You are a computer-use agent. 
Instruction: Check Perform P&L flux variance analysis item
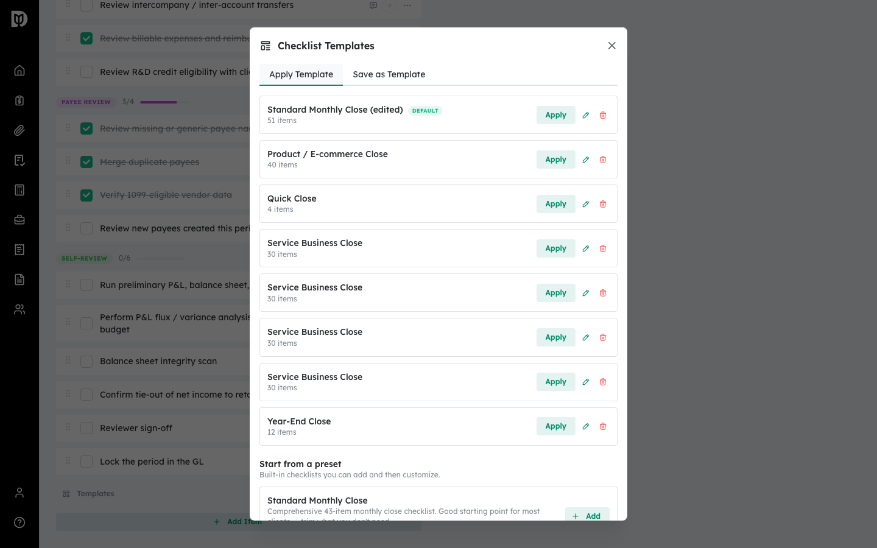click(86, 323)
